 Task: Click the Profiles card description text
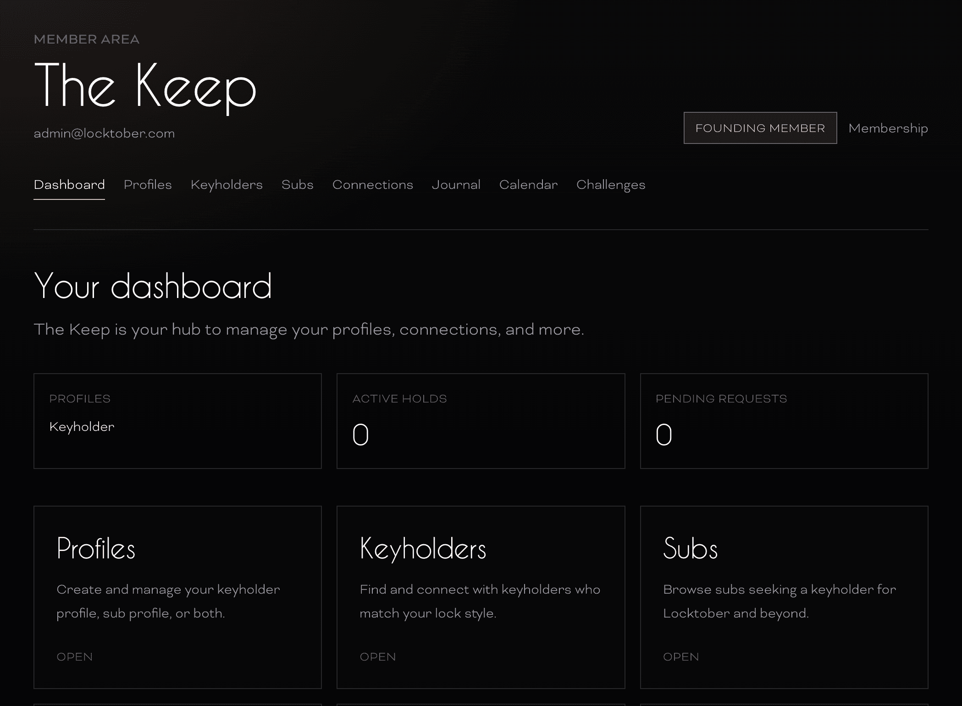click(x=168, y=601)
